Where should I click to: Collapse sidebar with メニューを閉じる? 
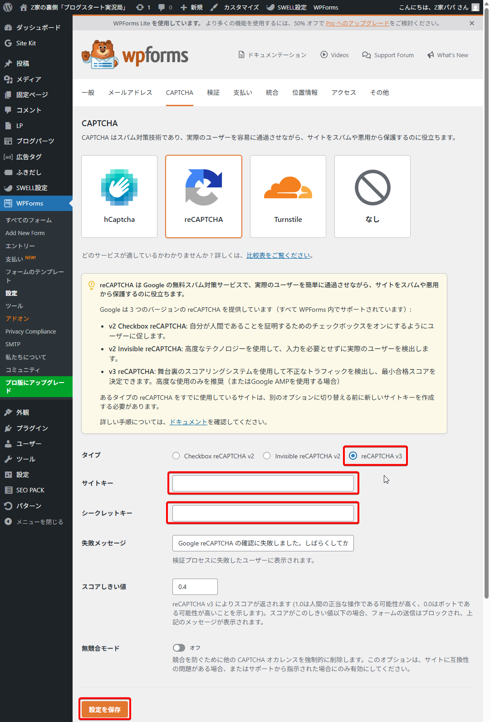coord(34,522)
